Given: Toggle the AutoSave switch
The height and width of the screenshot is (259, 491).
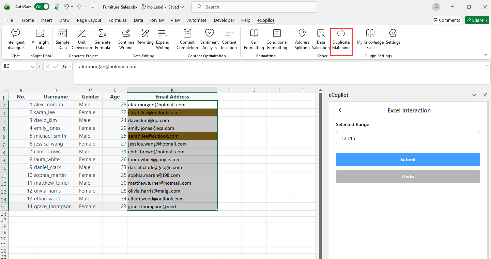Looking at the screenshot, I should 42,7.
